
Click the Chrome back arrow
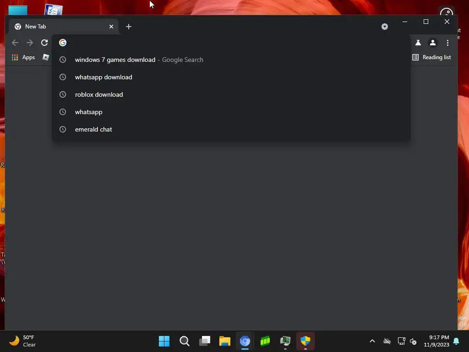(15, 43)
